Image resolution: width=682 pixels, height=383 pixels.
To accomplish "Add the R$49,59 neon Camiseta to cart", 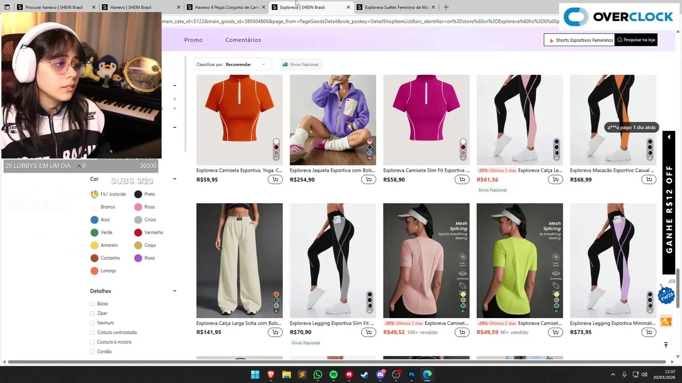I will click(x=555, y=332).
